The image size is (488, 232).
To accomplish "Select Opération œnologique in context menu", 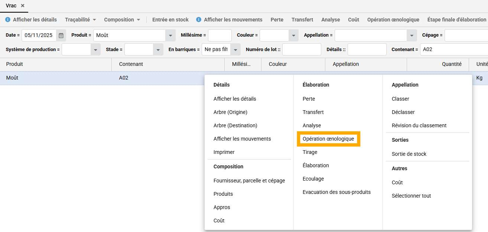I will tap(328, 139).
